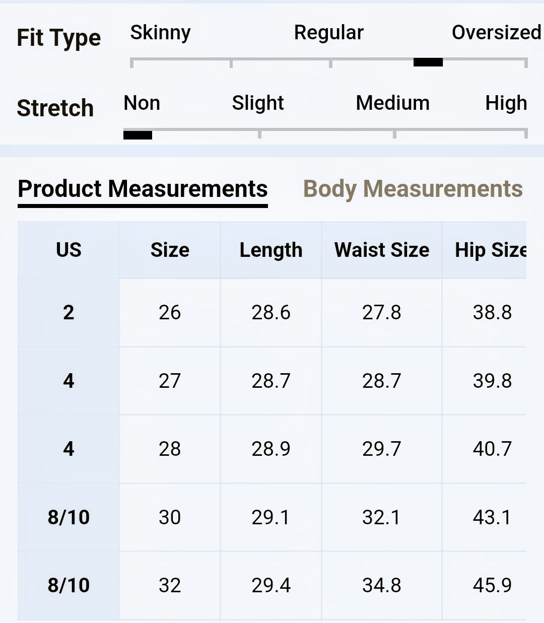544x623 pixels.
Task: Click the Slight stretch label
Action: click(x=257, y=103)
